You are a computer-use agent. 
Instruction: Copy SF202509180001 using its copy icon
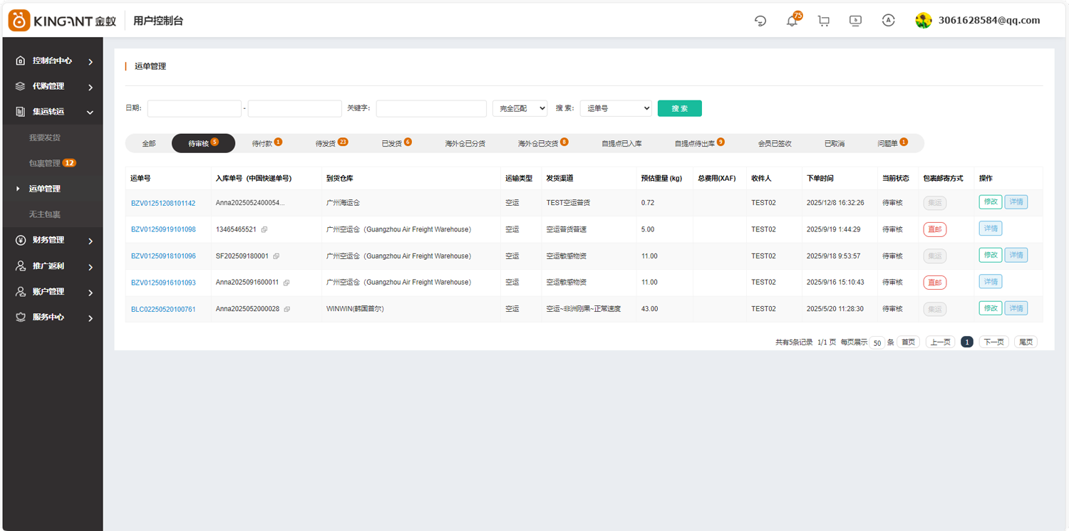tap(277, 256)
